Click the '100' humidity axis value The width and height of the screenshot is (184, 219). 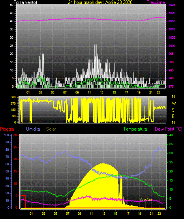(x=7, y=135)
